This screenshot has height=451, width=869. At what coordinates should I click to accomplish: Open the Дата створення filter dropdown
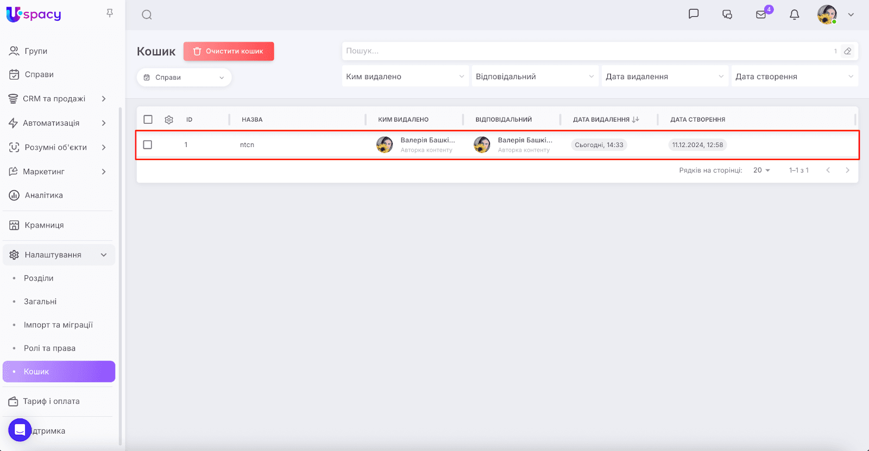click(x=795, y=77)
